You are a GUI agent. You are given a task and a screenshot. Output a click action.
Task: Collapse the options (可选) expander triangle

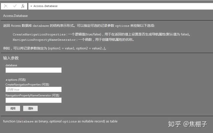coord(6,80)
